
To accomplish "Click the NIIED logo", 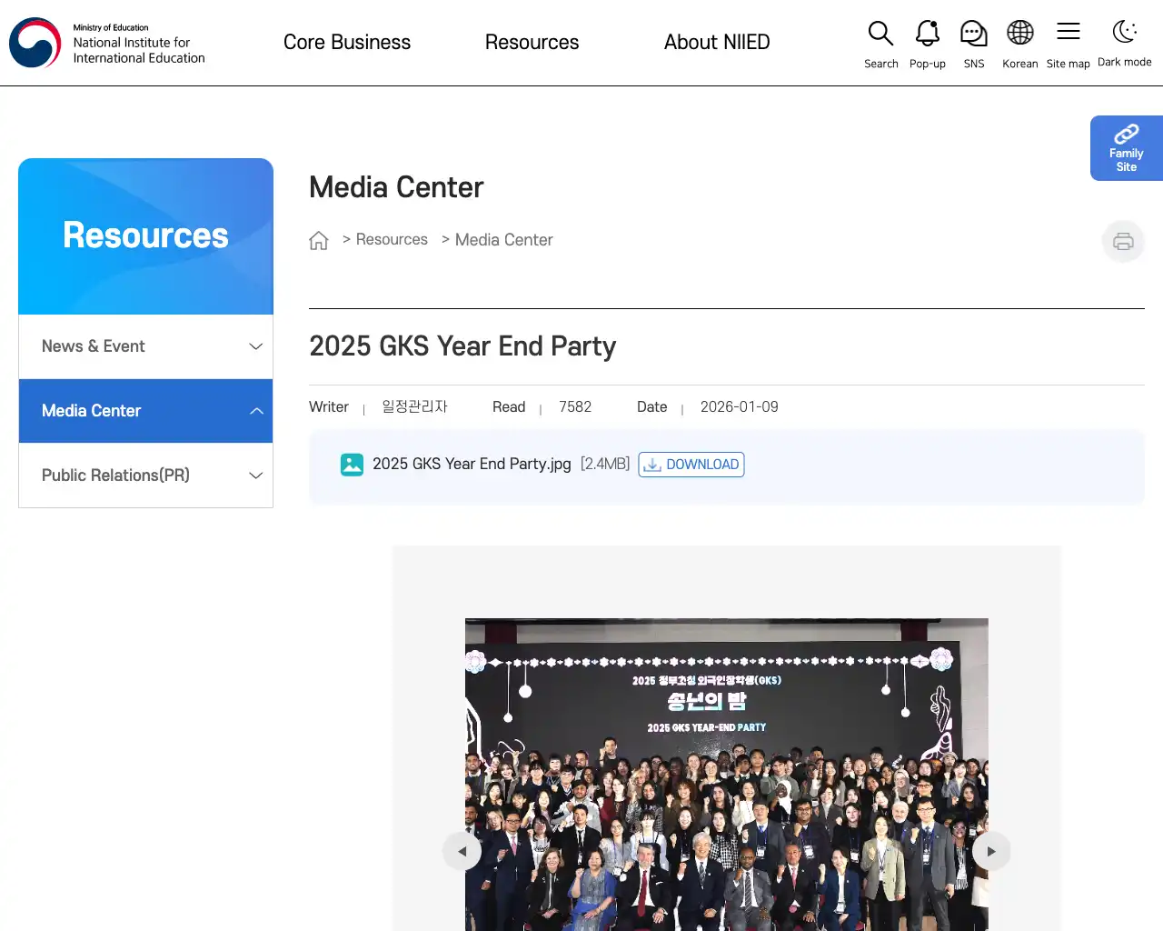I will pyautogui.click(x=107, y=43).
